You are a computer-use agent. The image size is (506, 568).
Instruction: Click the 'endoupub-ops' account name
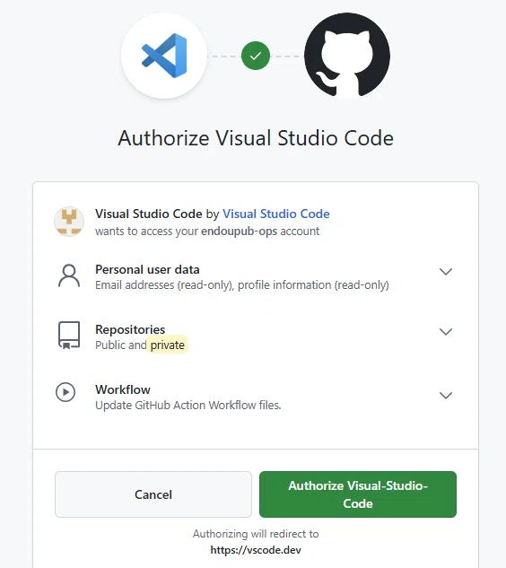(x=239, y=232)
